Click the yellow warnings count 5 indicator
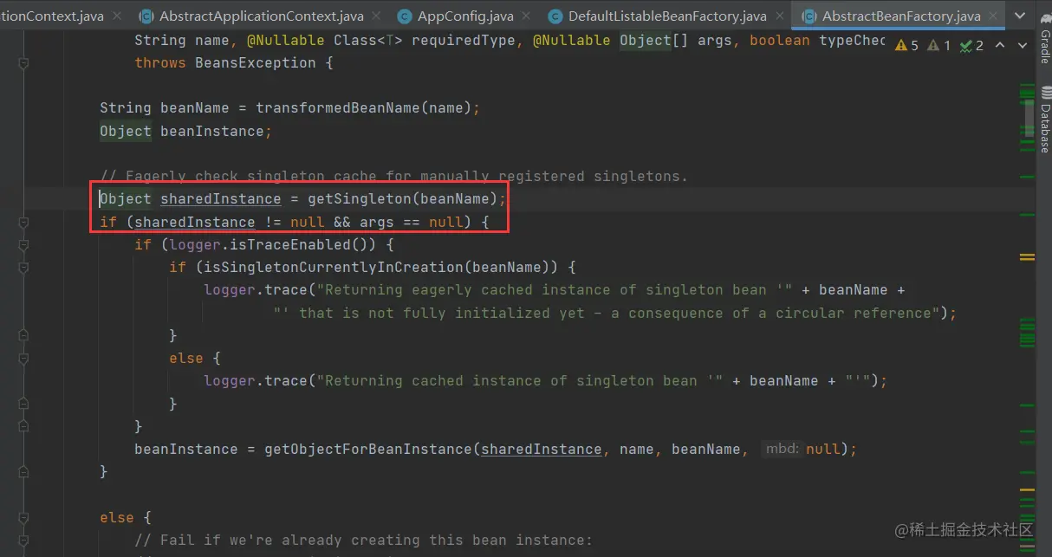The width and height of the screenshot is (1052, 557). coord(907,45)
